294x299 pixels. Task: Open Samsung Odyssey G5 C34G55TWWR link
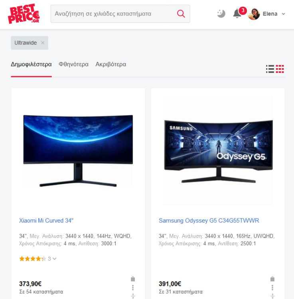(209, 220)
